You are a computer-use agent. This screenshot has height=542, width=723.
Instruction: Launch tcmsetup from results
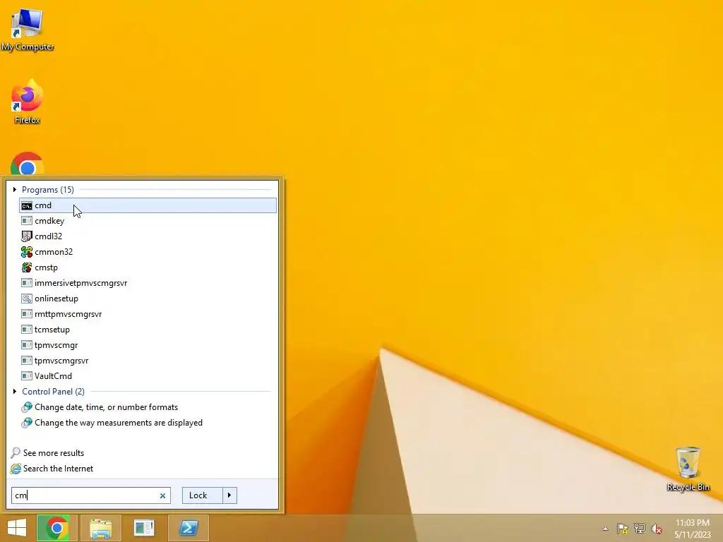tap(148, 330)
